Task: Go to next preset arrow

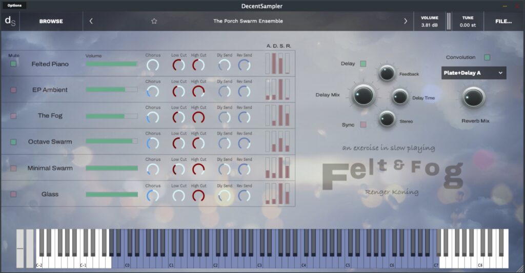Action: tap(406, 21)
